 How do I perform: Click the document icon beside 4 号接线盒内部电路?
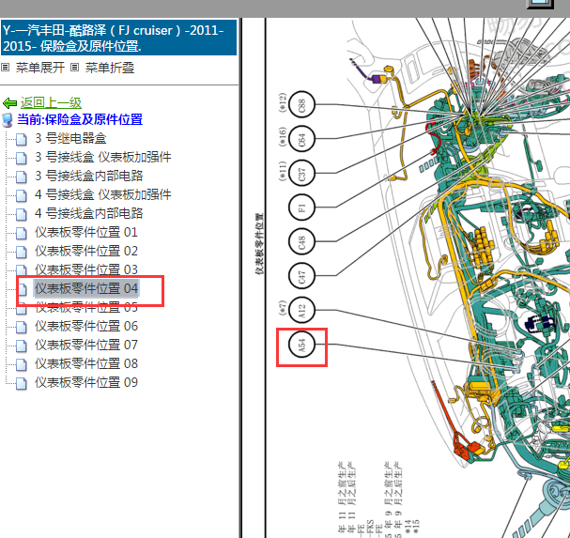(22, 214)
